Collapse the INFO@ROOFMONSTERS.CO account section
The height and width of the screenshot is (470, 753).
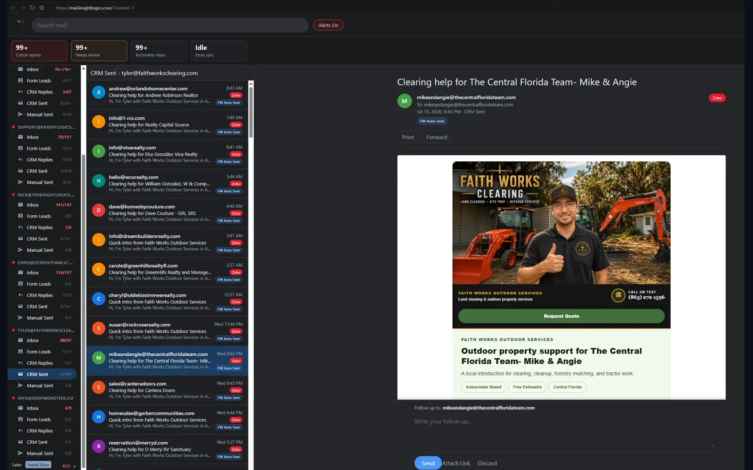coord(43,398)
